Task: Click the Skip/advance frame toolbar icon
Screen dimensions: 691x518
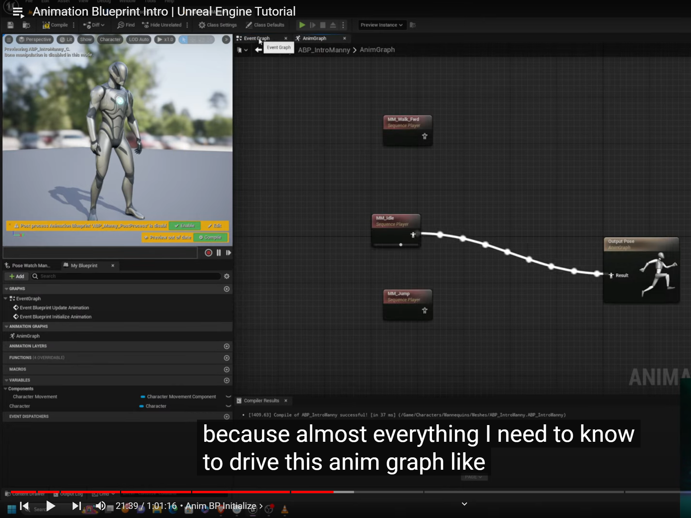Action: [x=312, y=25]
